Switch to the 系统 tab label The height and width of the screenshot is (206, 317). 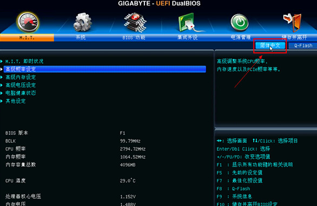[81, 37]
